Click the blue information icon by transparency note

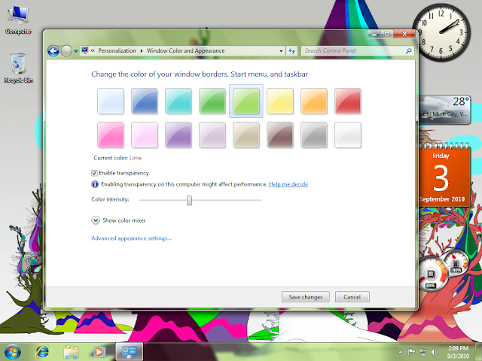[x=95, y=184]
